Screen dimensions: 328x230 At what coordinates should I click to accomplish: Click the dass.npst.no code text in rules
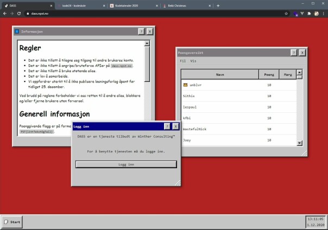pos(122,66)
